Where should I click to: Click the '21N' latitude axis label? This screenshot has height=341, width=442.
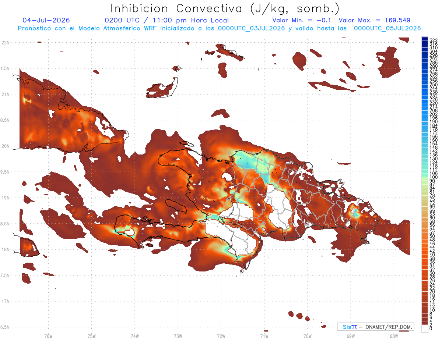[6, 95]
